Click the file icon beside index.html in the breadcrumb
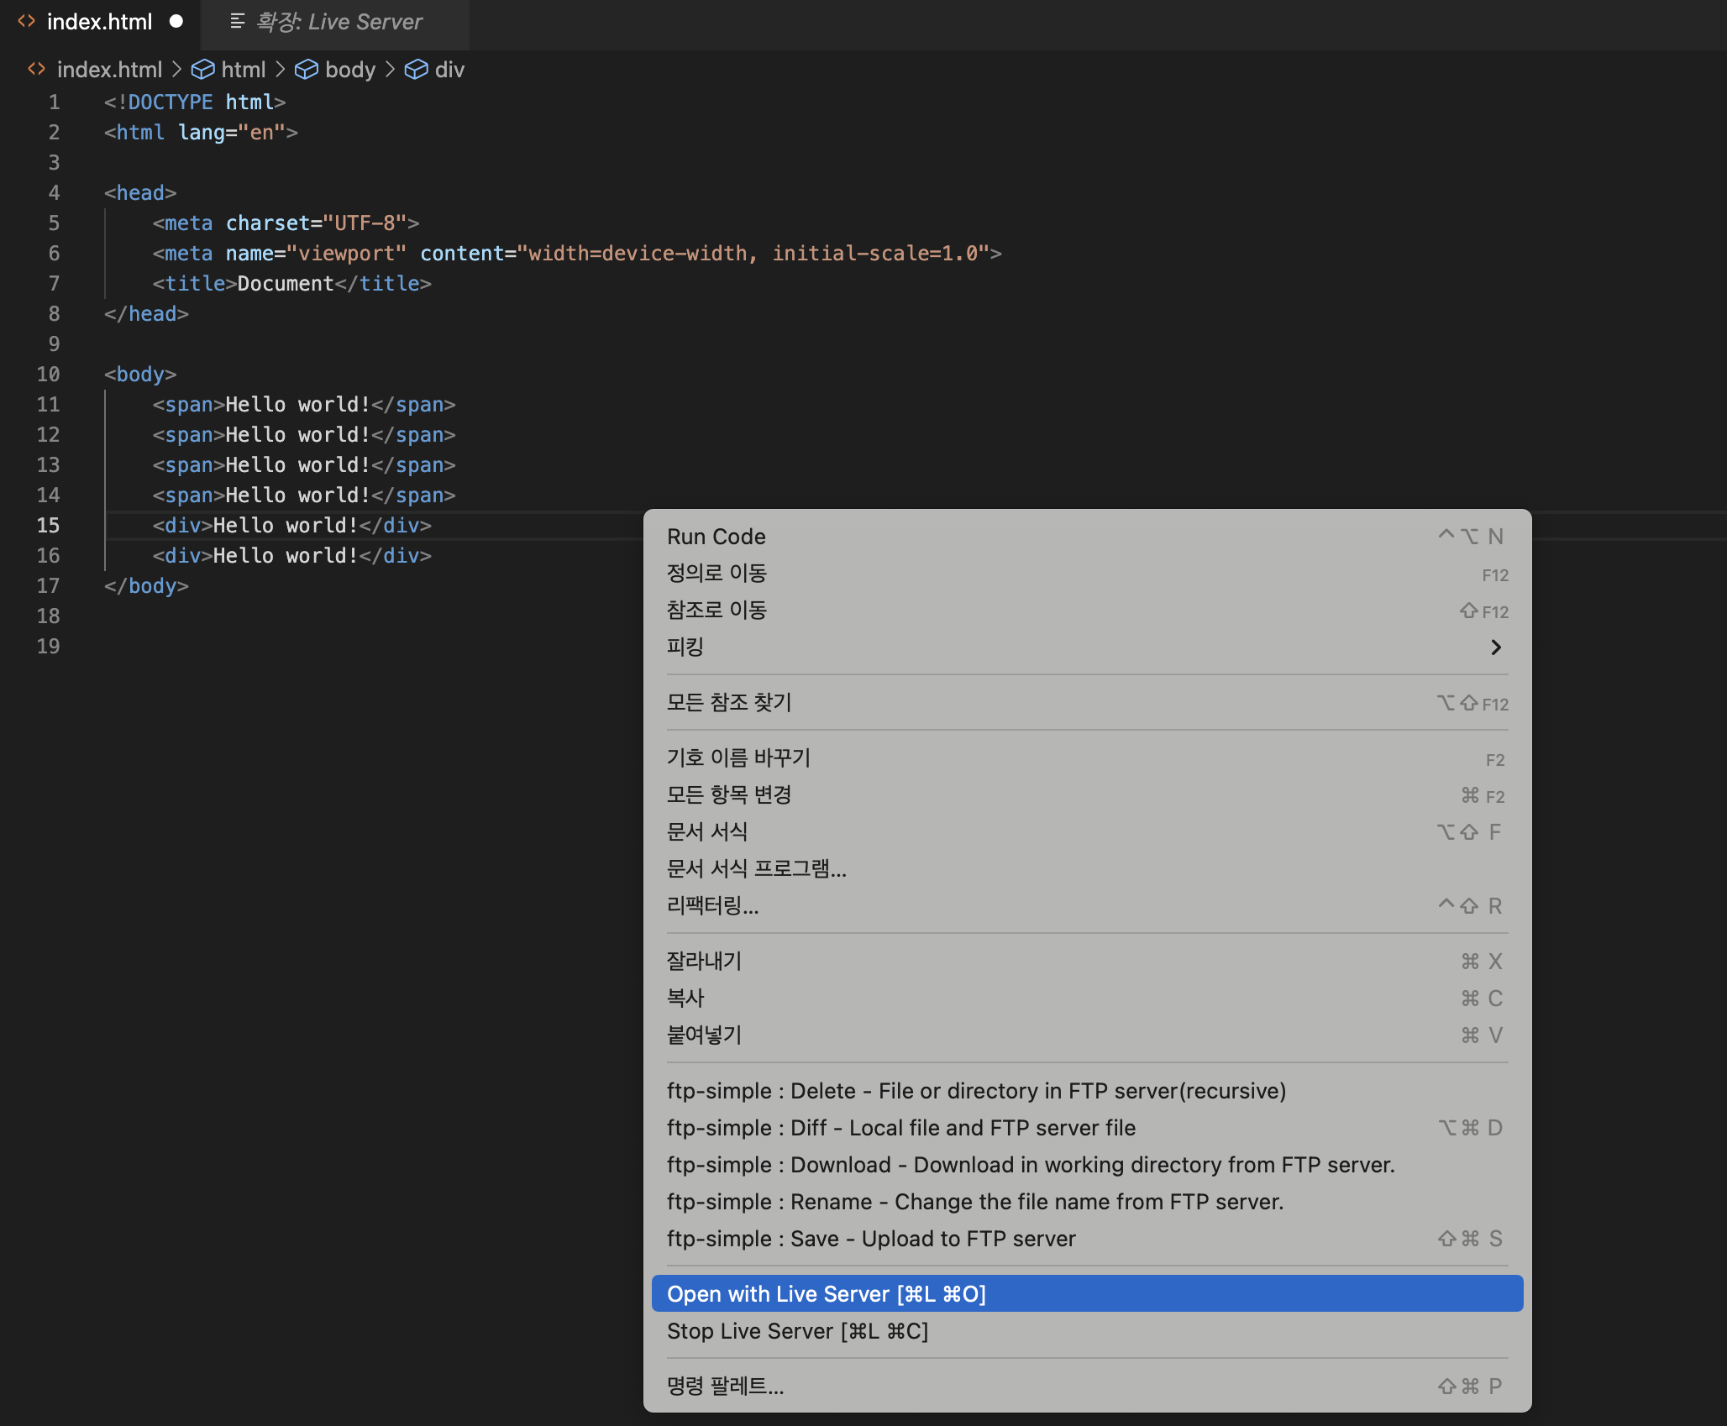Screen dimensions: 1727x1426 point(36,70)
